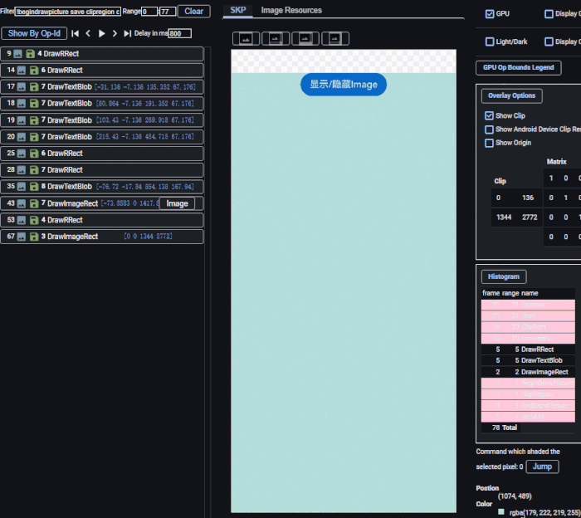581x518 pixels.
Task: Open the GPU Op Bounds Legend
Action: tap(519, 67)
